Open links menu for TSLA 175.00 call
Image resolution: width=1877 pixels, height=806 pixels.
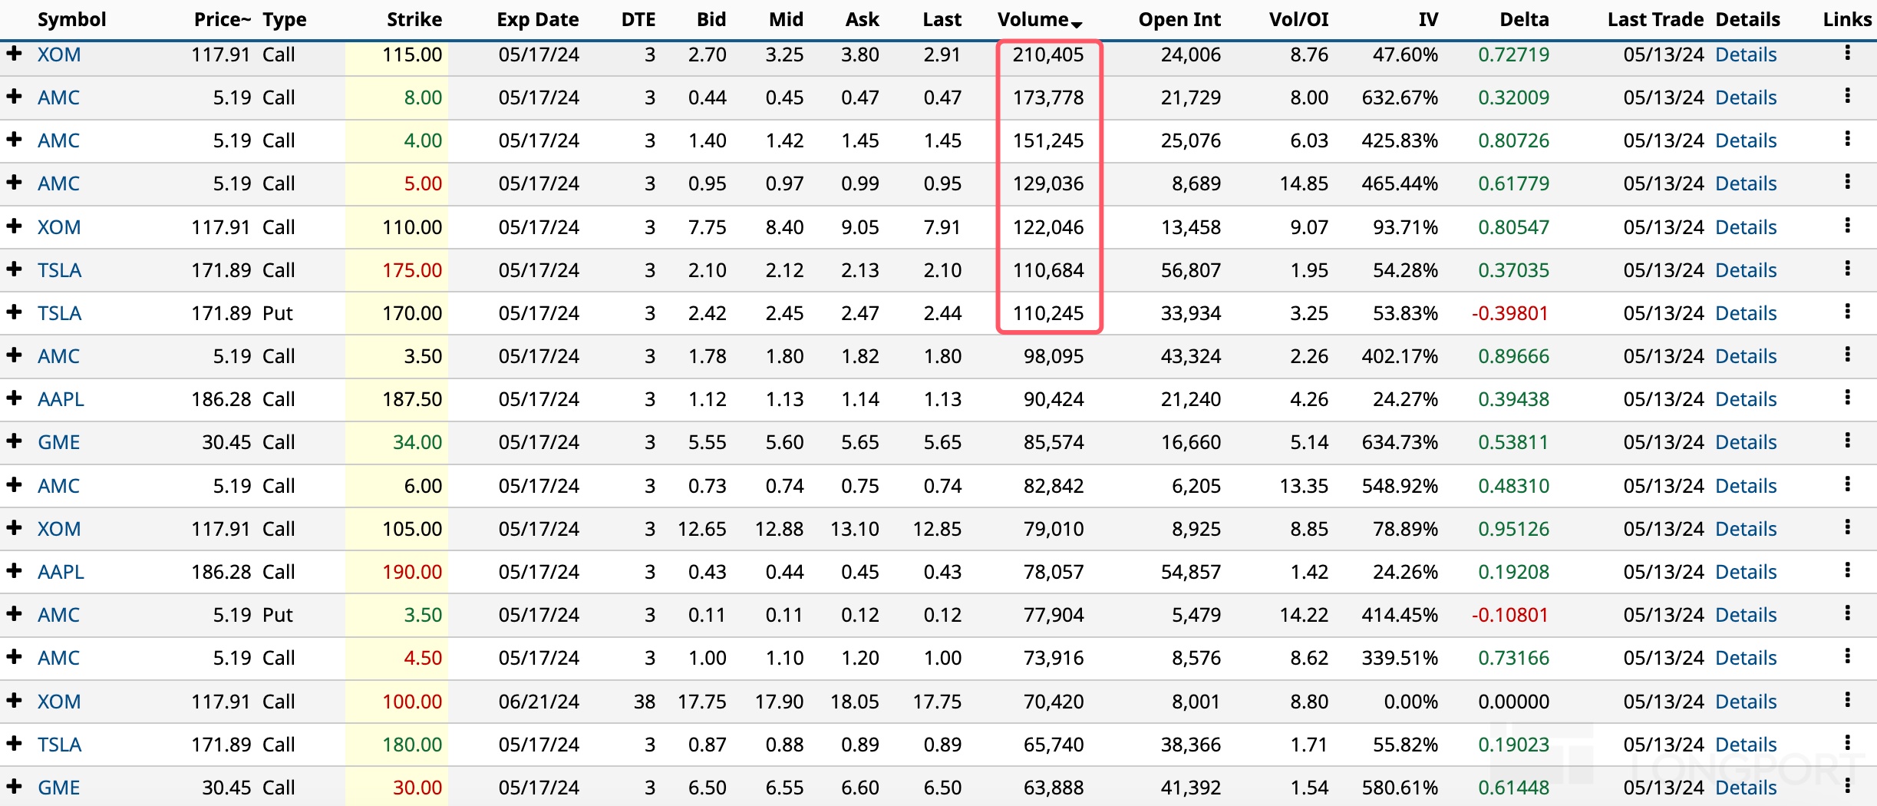(x=1847, y=269)
